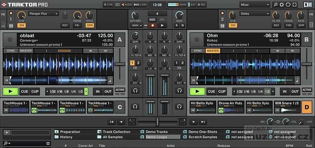
Task: Save FX unit 1 snapshot disk icon
Action: (x=11, y=26)
